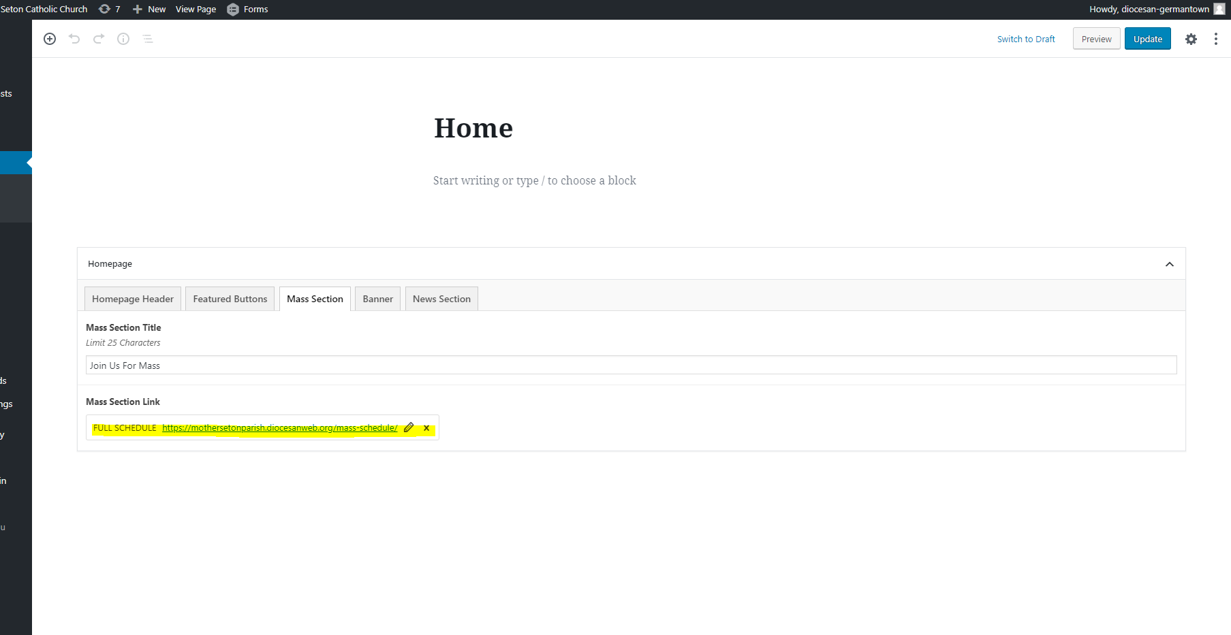Select the News Section tab

click(x=441, y=299)
